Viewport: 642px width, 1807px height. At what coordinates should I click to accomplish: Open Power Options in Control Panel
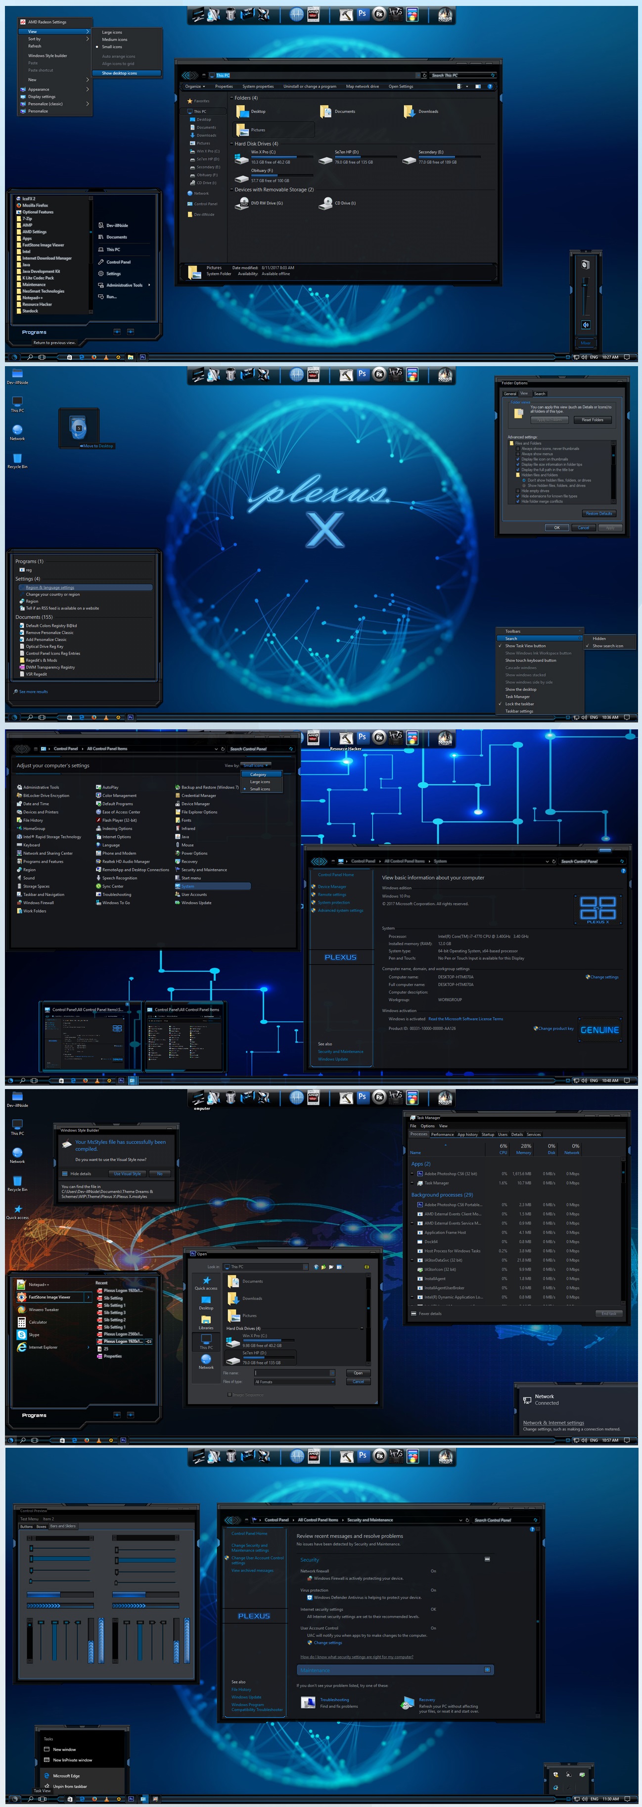(x=191, y=853)
